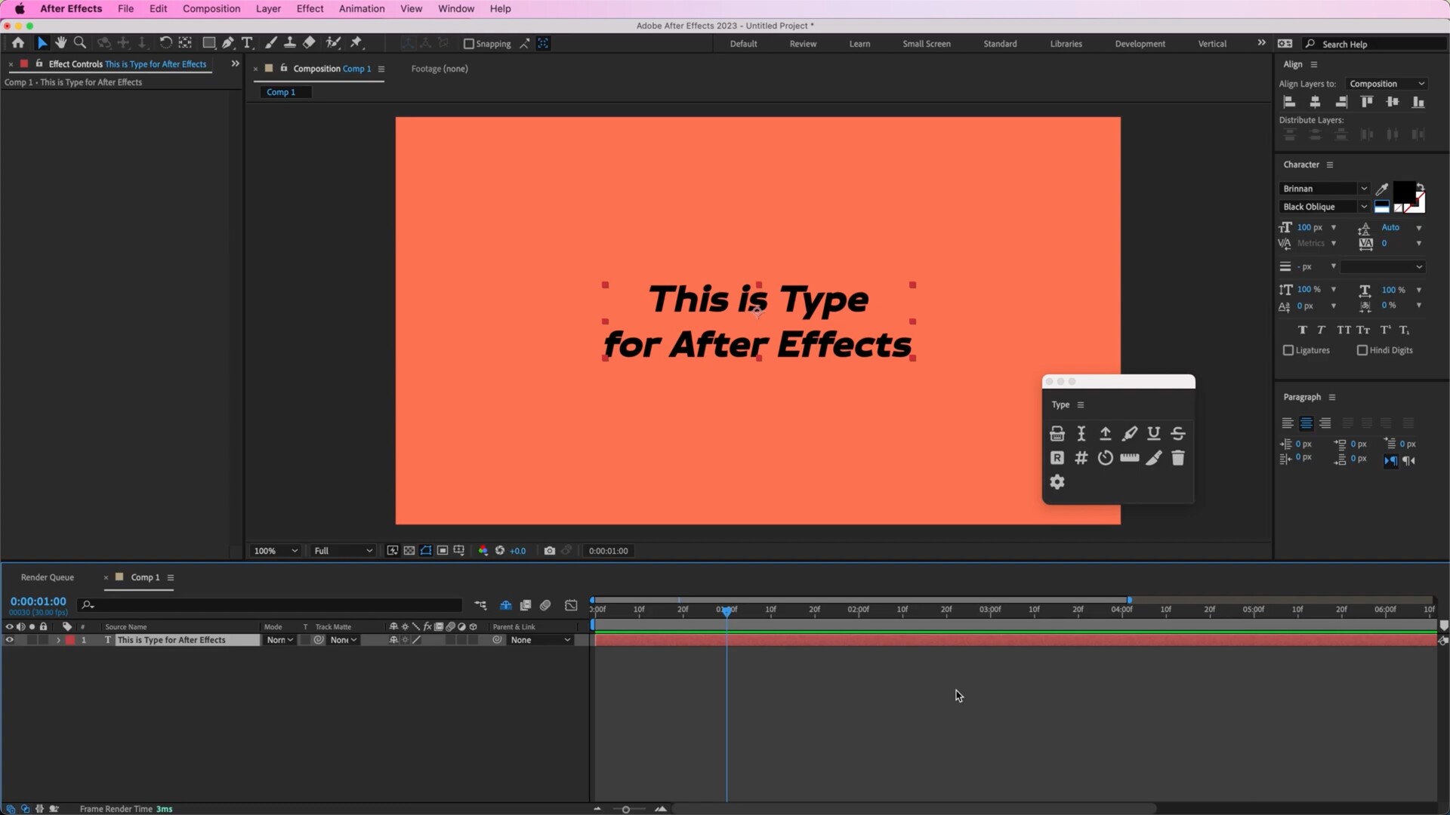Click the timeline zoom slider handle

coord(625,809)
